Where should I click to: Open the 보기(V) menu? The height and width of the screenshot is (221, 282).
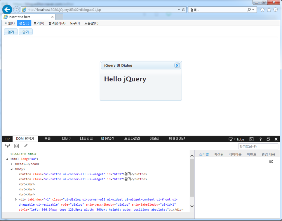[x=39, y=23]
